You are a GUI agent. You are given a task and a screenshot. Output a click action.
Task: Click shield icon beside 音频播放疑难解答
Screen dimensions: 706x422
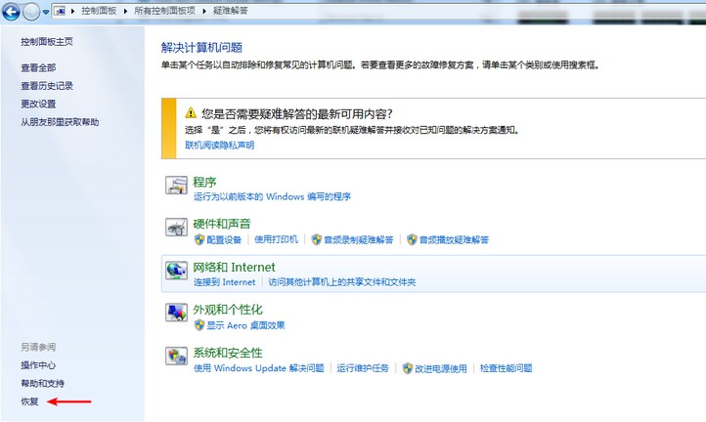click(x=412, y=239)
